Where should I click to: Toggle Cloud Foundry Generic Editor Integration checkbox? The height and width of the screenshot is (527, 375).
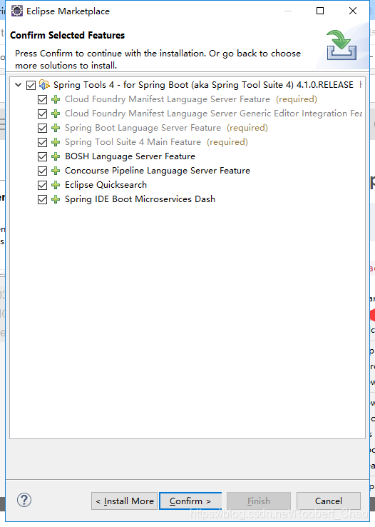tap(42, 114)
